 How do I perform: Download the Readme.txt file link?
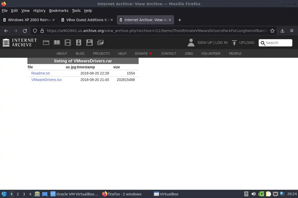tap(40, 73)
